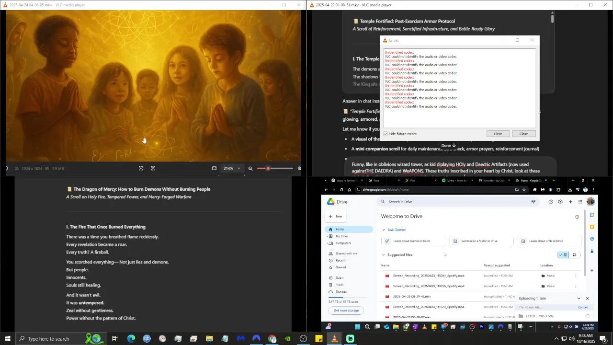613x345 pixels.
Task: Open Drive help question mark icon
Action: tap(551, 202)
